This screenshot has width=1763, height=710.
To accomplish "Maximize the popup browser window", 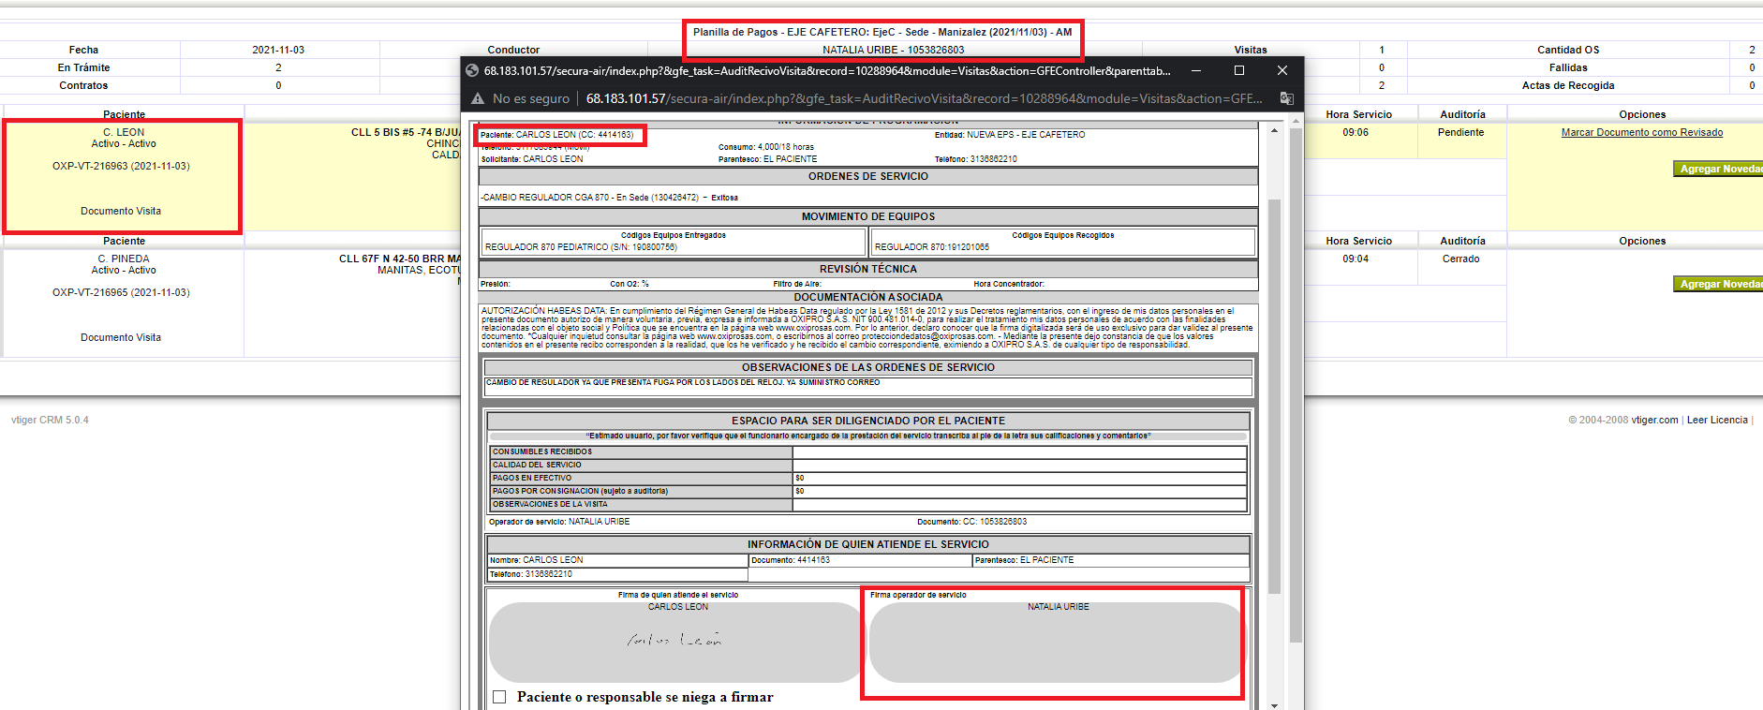I will (1239, 70).
